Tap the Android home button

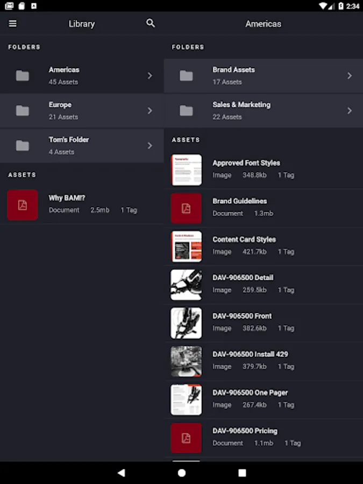point(182,473)
